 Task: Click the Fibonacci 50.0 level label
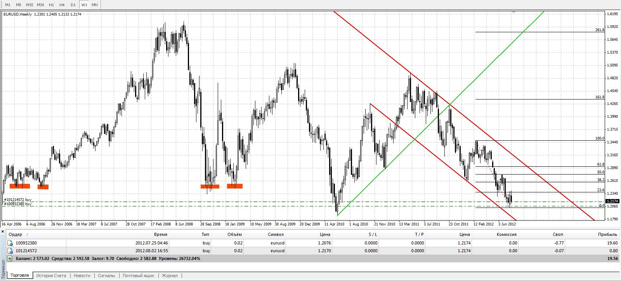coord(601,172)
